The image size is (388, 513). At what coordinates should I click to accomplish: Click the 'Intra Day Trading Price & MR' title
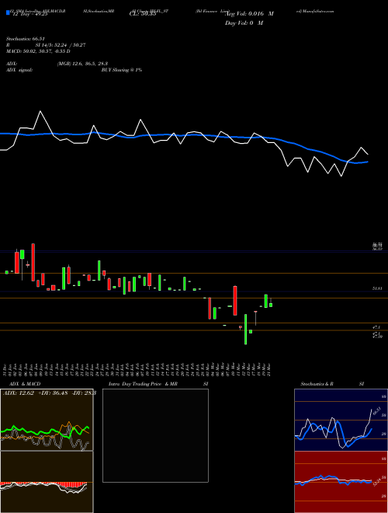click(143, 384)
